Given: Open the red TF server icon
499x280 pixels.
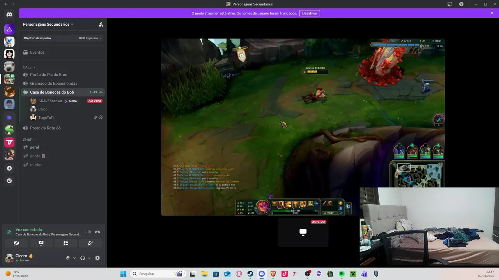Looking at the screenshot, I should click(x=9, y=142).
